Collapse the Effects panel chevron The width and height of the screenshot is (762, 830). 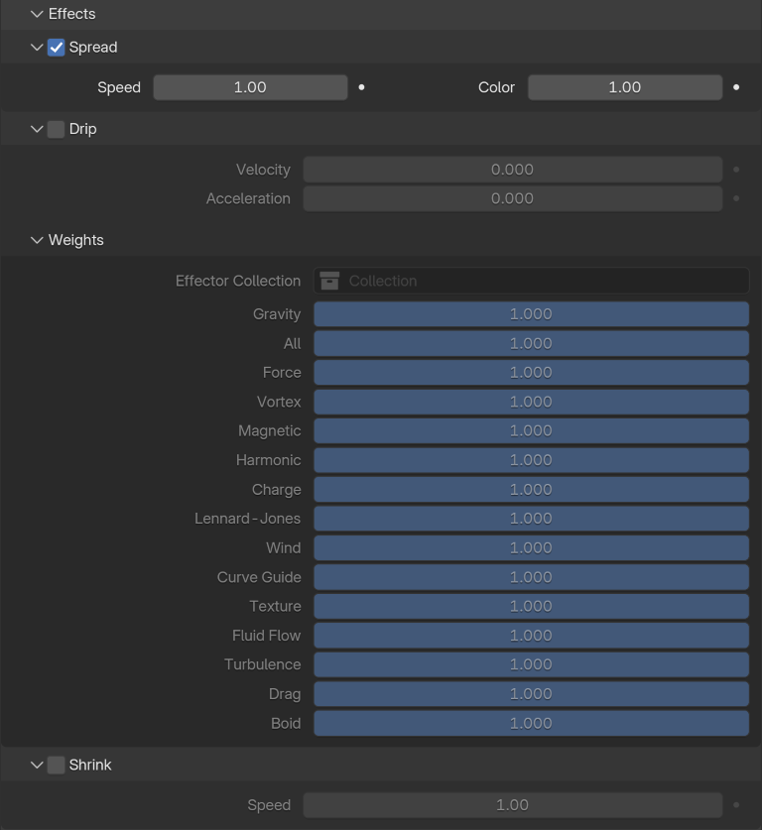(x=37, y=14)
